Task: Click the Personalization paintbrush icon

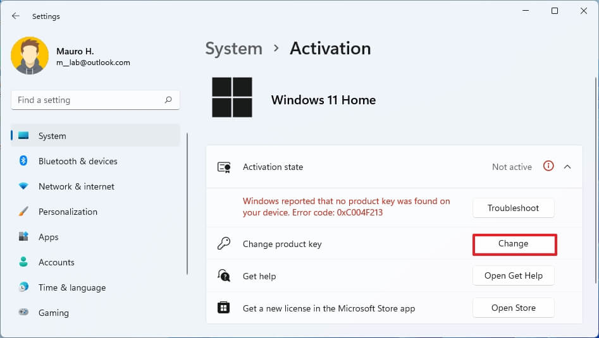Action: pyautogui.click(x=23, y=211)
